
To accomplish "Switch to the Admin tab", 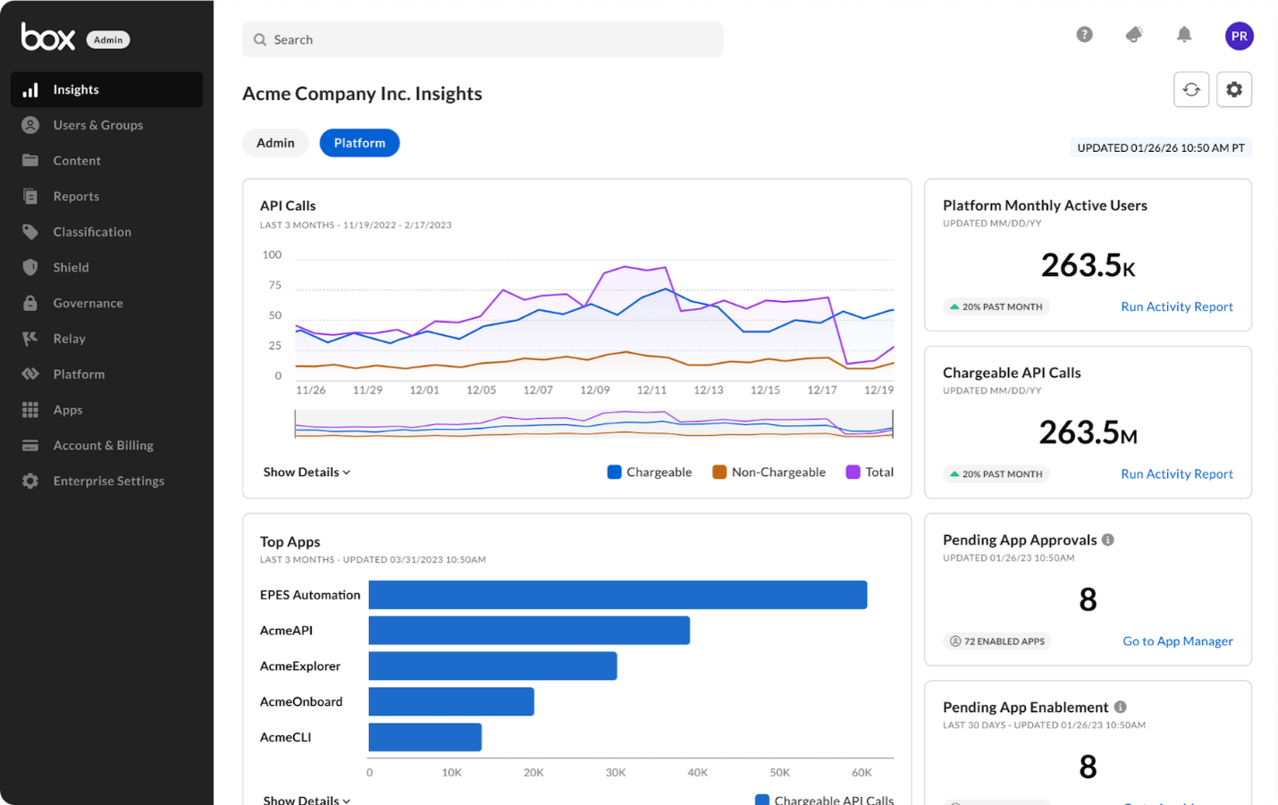I will click(275, 142).
